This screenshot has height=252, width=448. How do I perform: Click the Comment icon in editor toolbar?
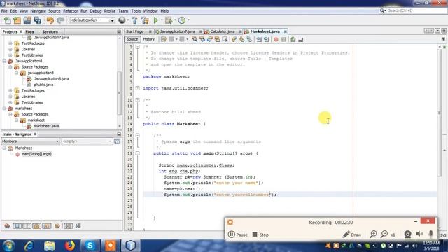(293, 39)
